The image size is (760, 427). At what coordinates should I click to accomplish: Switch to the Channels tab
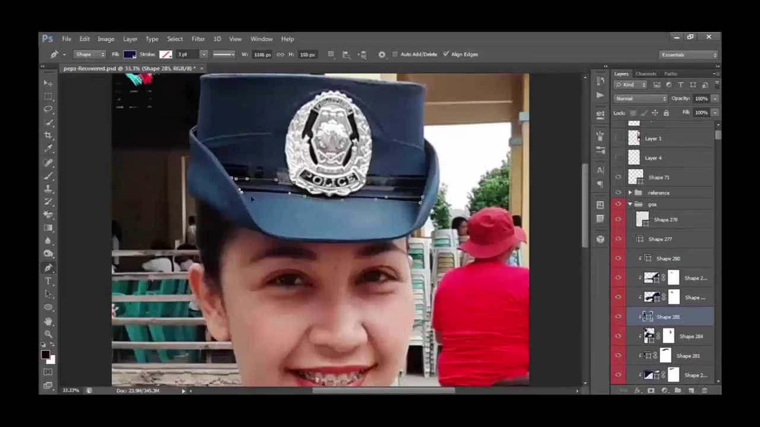(x=645, y=74)
